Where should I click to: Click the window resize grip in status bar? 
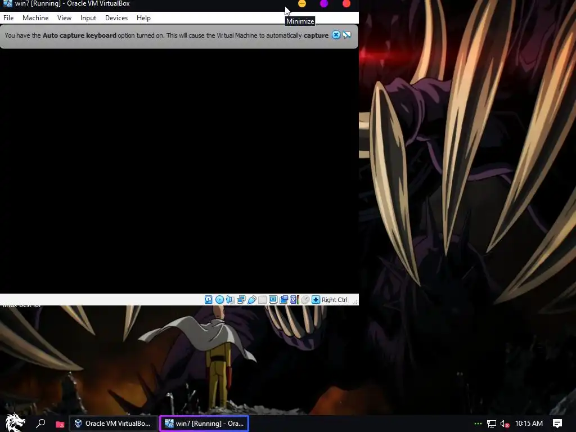pos(355,301)
